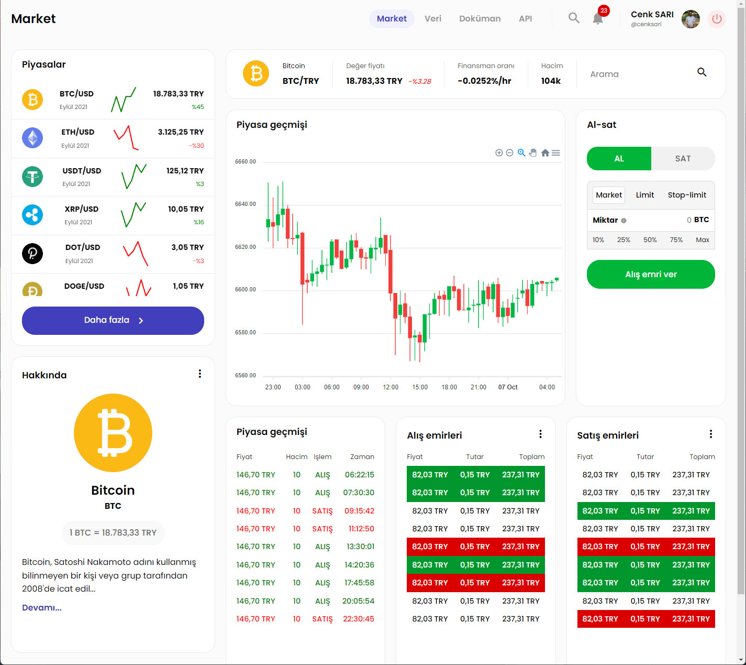Click the Alış emri ver button

coord(651,274)
